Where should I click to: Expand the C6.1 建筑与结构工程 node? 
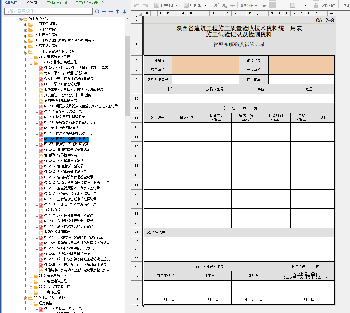(x=31, y=57)
